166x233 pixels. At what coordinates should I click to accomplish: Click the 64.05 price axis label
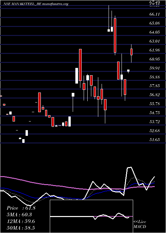[x=155, y=32]
